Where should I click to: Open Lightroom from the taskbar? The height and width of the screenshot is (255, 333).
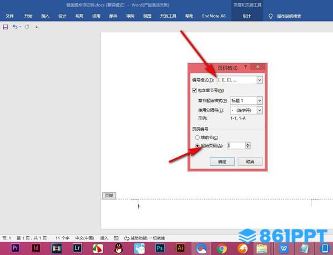(x=77, y=248)
